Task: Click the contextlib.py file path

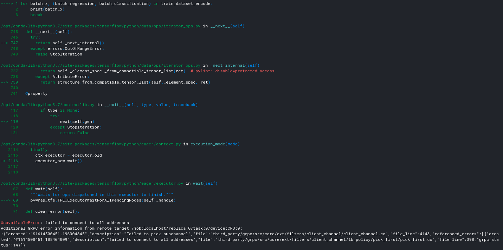Action: (x=47, y=104)
